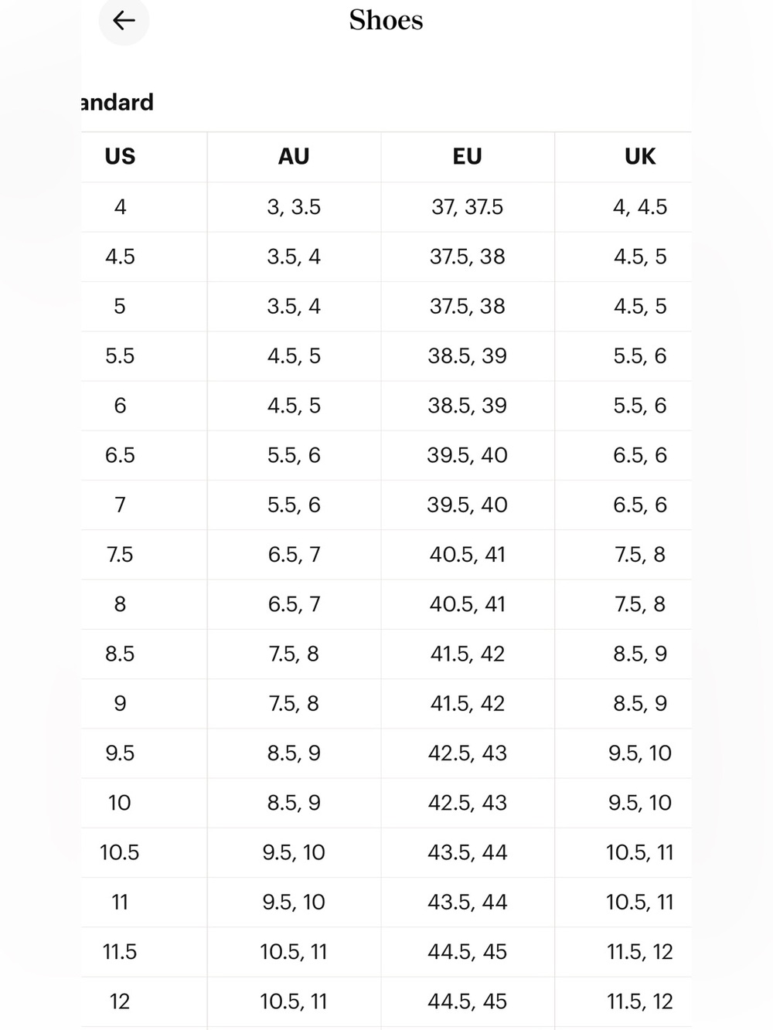Screen dimensions: 773x1030
Task: Select the US size 10.5 cell
Action: pyautogui.click(x=120, y=852)
